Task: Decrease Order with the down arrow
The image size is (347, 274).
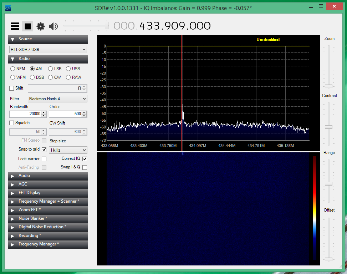Action: point(84,116)
